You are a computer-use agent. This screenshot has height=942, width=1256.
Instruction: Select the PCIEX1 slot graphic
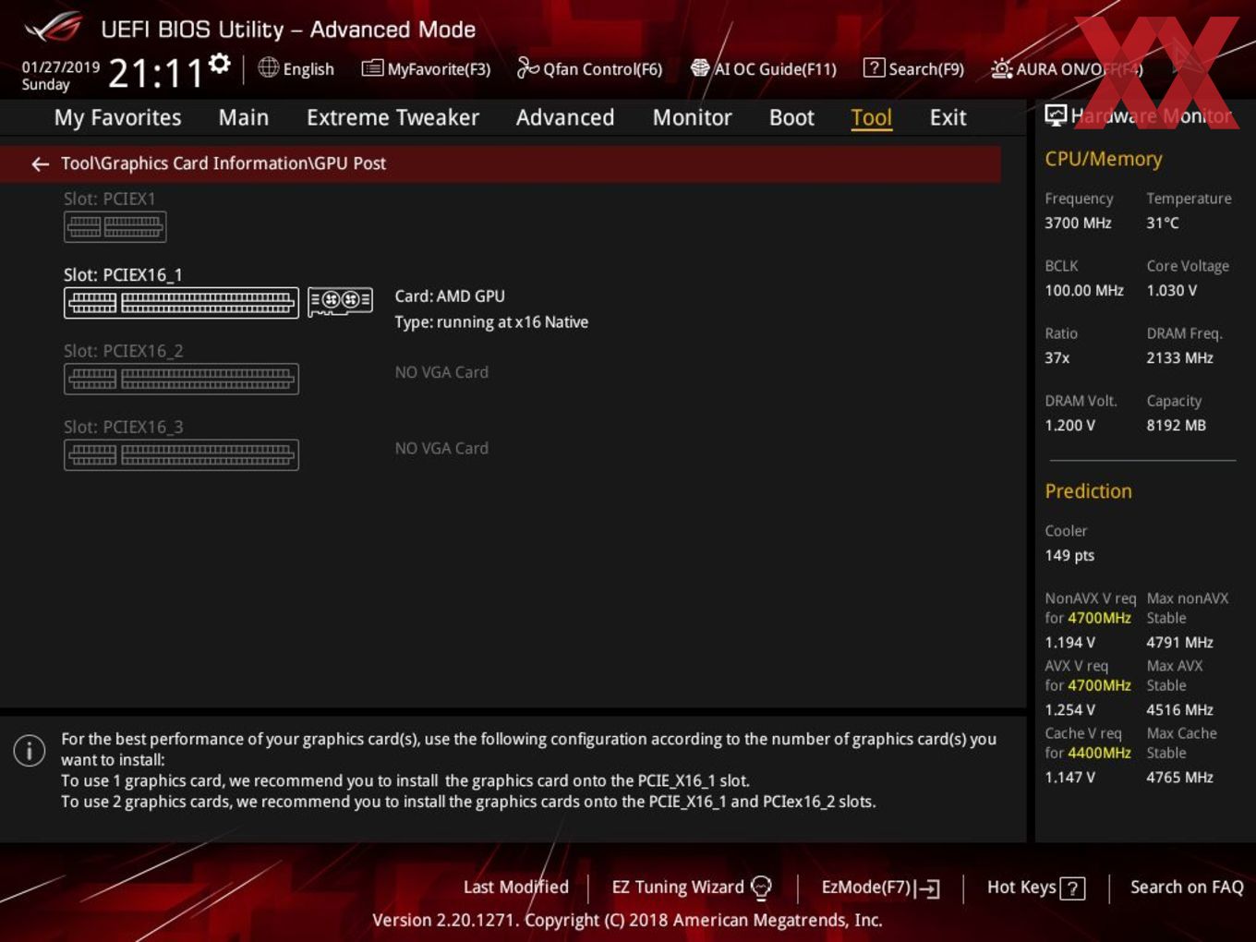pyautogui.click(x=115, y=226)
